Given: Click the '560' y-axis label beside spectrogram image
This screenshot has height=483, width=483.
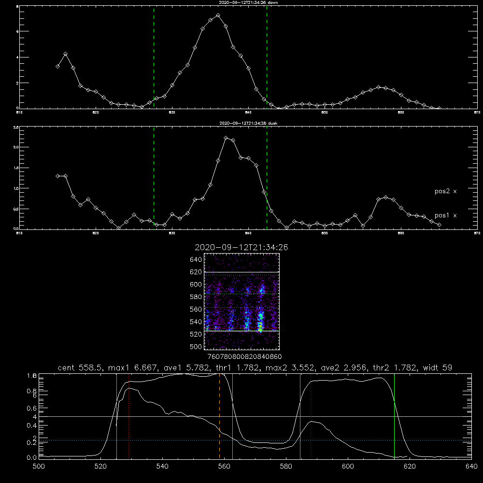Looking at the screenshot, I should coord(196,309).
